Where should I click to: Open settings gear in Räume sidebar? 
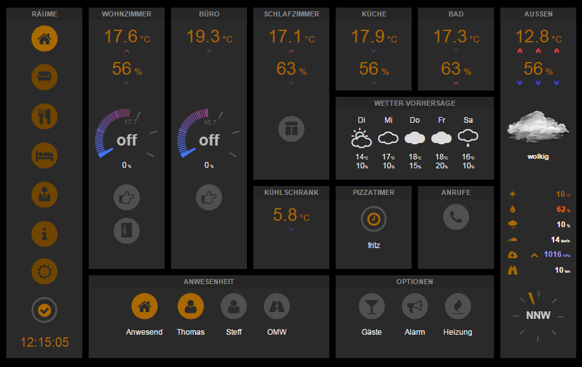(44, 272)
